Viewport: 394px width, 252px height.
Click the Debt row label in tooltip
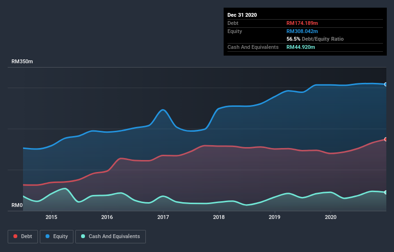pyautogui.click(x=233, y=23)
